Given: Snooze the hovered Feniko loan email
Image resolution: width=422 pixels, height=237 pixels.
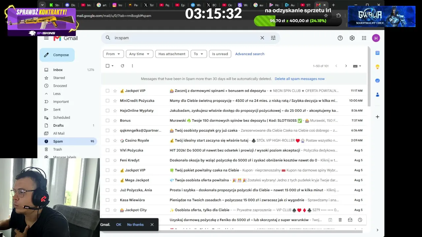Looking at the screenshot, I should (360, 220).
